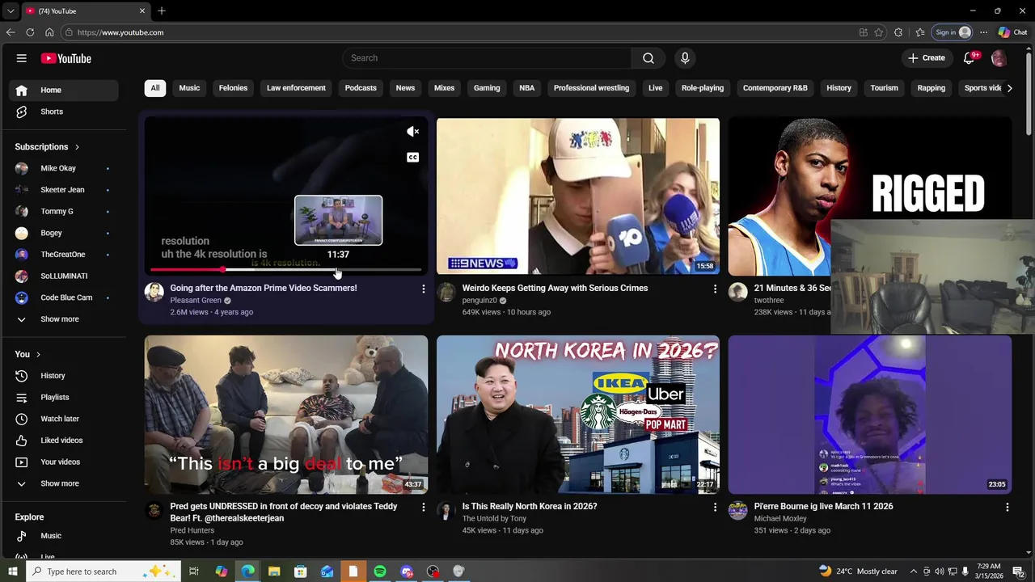
Task: Open Home in the sidebar
Action: point(65,90)
